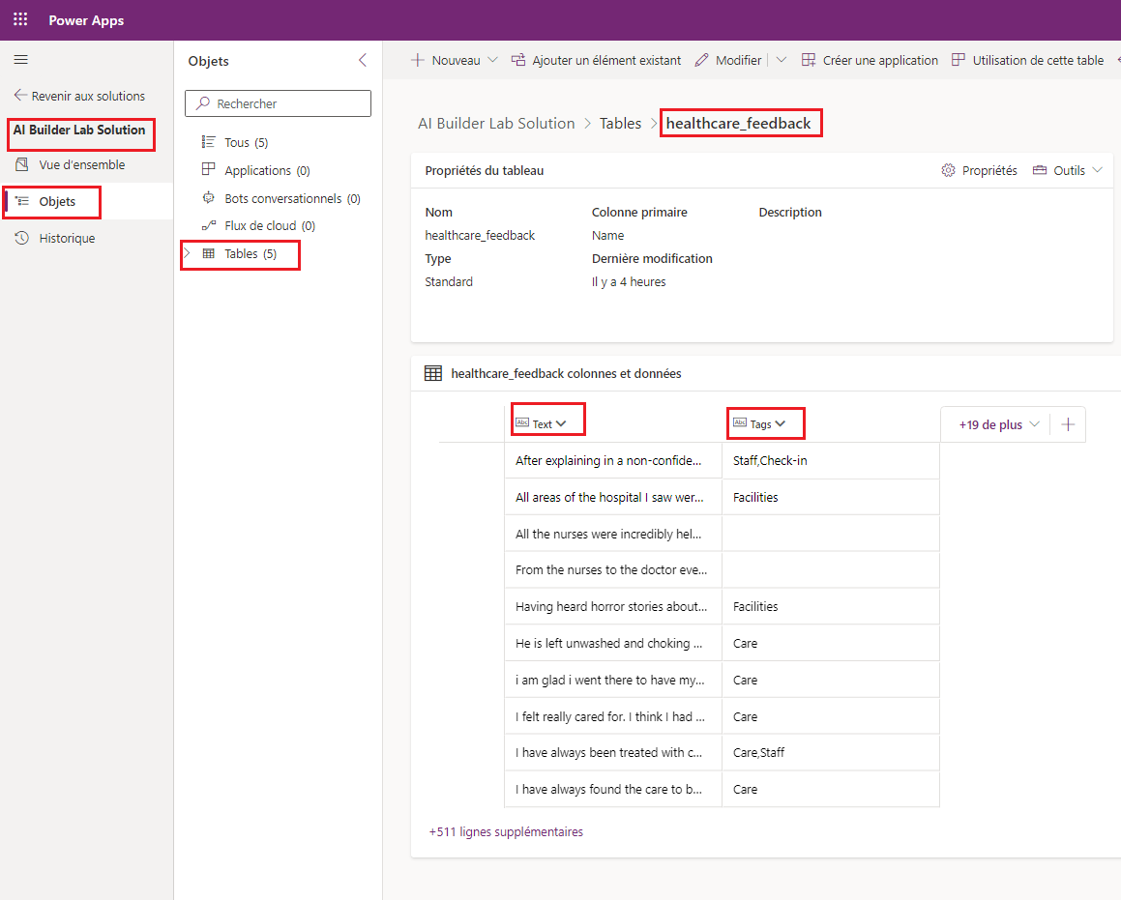This screenshot has width=1121, height=900.
Task: Click the Tables grid icon in tree
Action: 209,253
